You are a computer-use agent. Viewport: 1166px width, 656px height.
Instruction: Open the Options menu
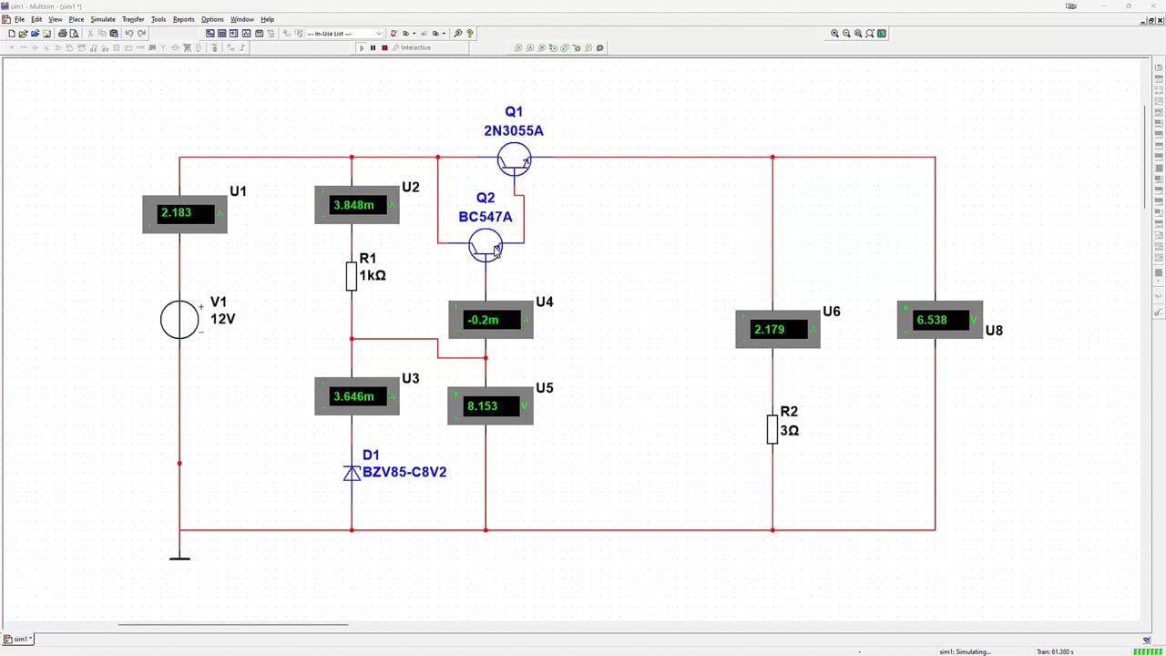(x=212, y=19)
